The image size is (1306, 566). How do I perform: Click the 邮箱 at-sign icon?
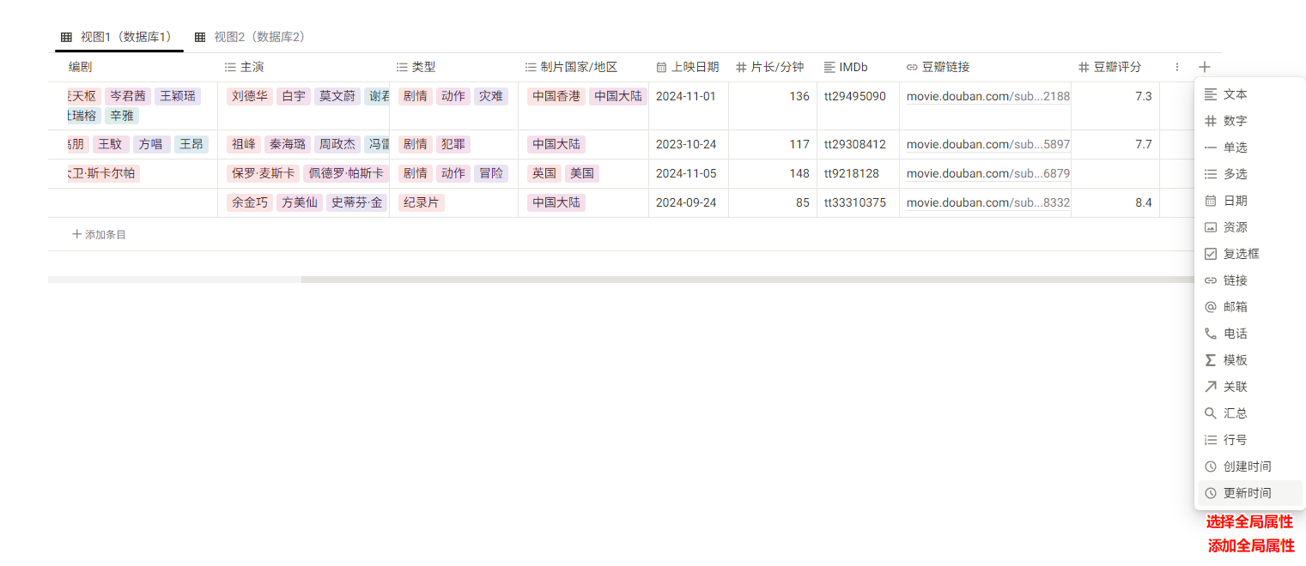pos(1211,307)
